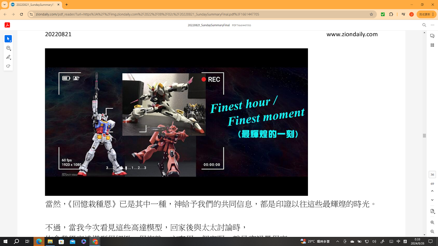
Task: Toggle the 中 input method indicator
Action: pyautogui.click(x=398, y=241)
